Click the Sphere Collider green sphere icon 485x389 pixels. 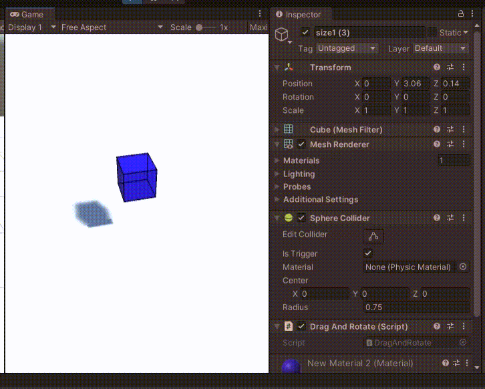289,218
